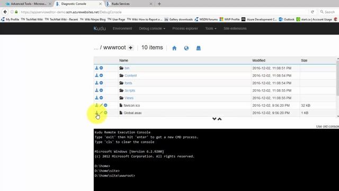Open TechNet Wiki bookmark
The image size is (339, 191).
tap(32, 19)
